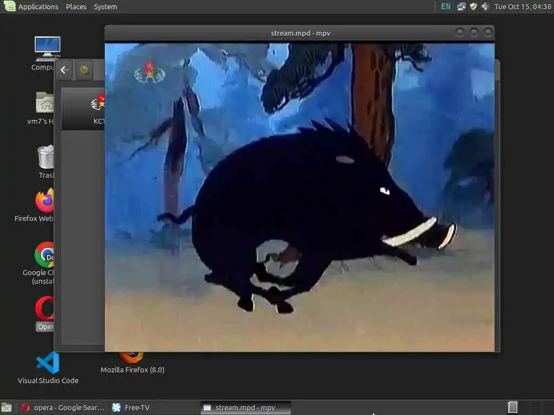
Task: Switch to stream.mpd - mpv taskbar item
Action: [246, 407]
